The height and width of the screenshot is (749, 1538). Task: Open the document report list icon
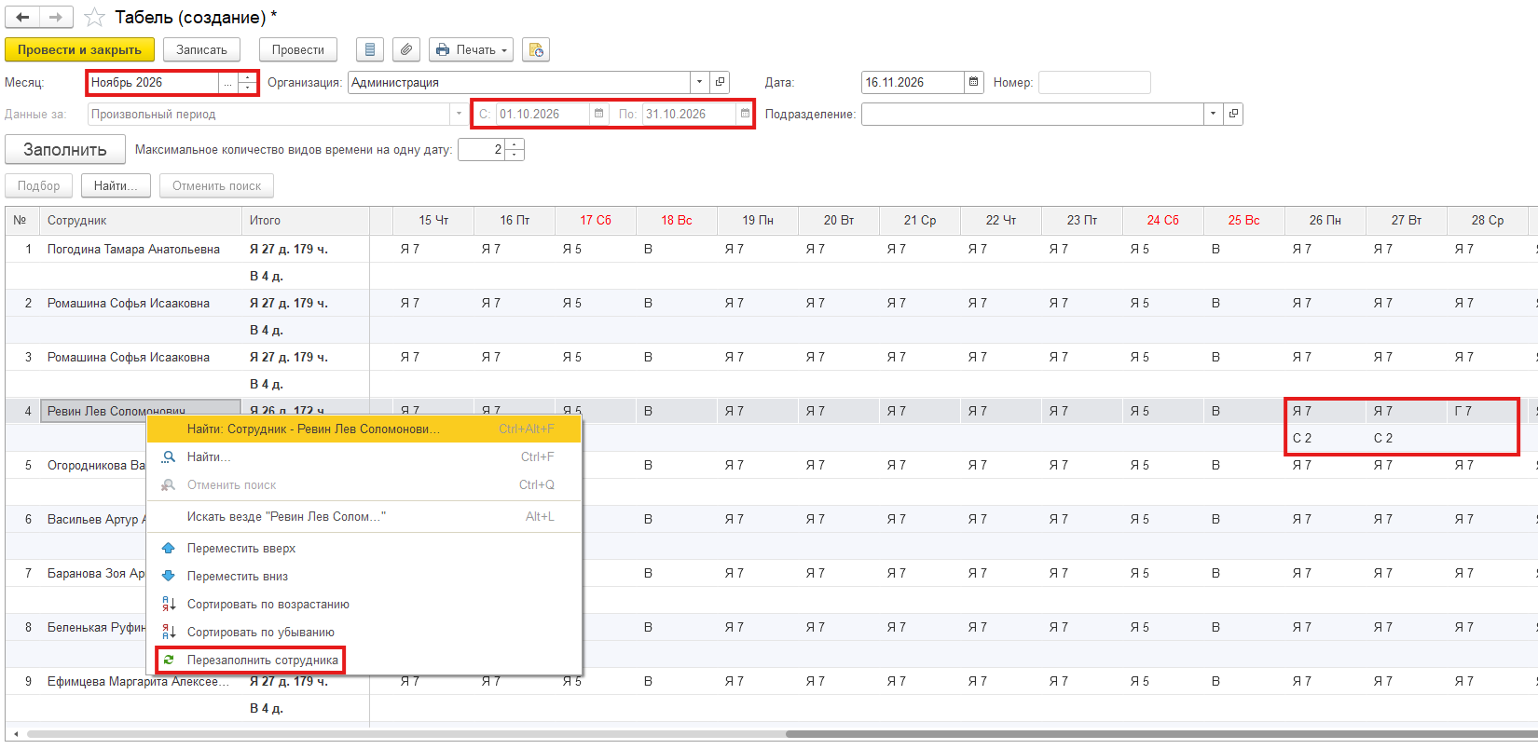click(x=370, y=49)
